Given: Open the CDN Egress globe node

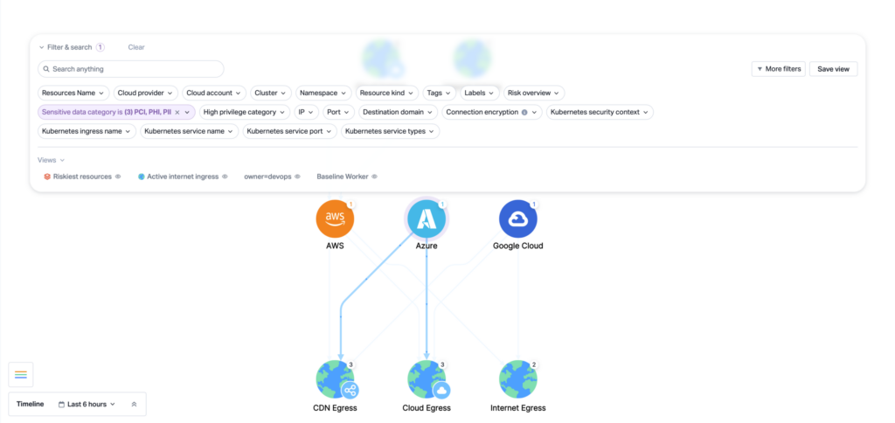Looking at the screenshot, I should (x=335, y=379).
